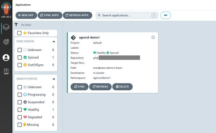Click the rounded button right of search
This screenshot has height=133, width=216.
tap(166, 15)
